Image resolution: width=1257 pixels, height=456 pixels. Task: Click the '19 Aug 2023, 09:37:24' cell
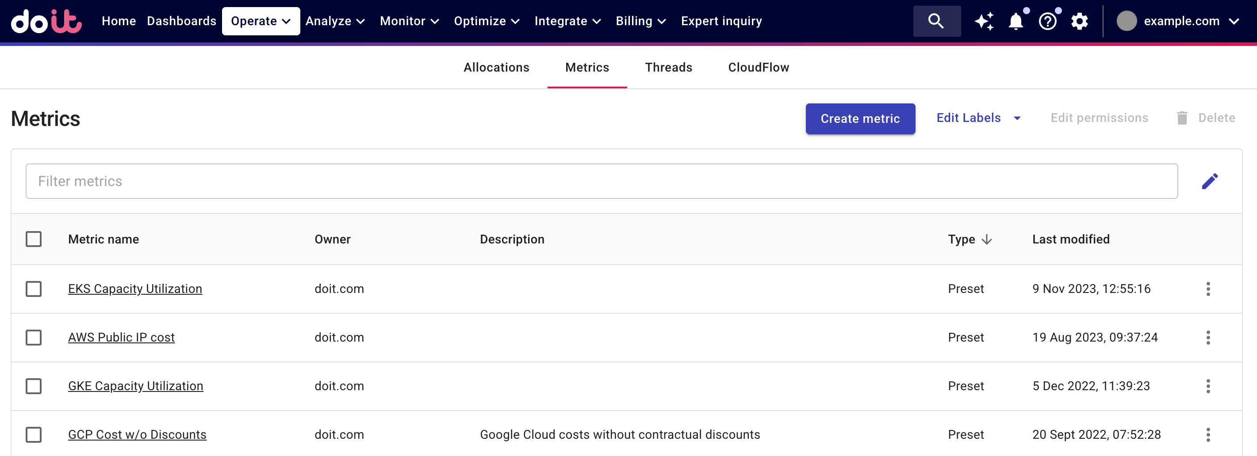[1095, 338]
